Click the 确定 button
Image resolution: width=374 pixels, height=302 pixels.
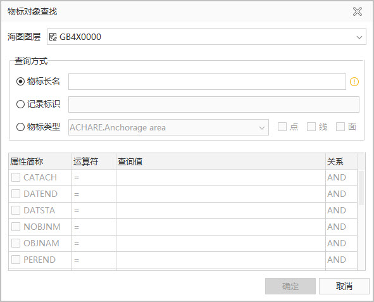coord(290,286)
